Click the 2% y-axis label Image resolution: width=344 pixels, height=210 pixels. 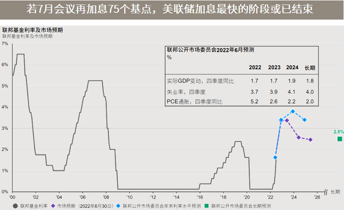(5, 149)
